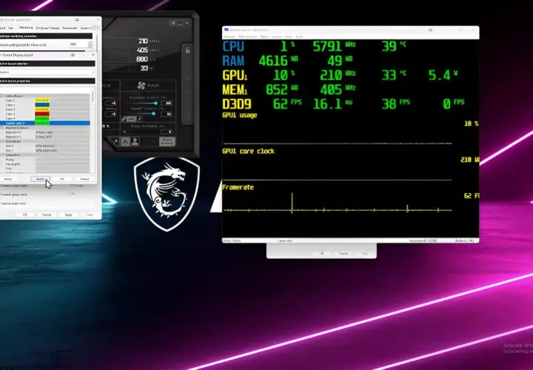Click Reset in the On-Screen Display layout dialog
This screenshot has height=370, width=533.
tap(8, 179)
